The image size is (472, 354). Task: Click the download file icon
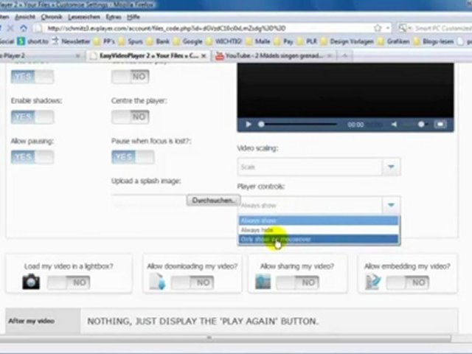click(156, 281)
